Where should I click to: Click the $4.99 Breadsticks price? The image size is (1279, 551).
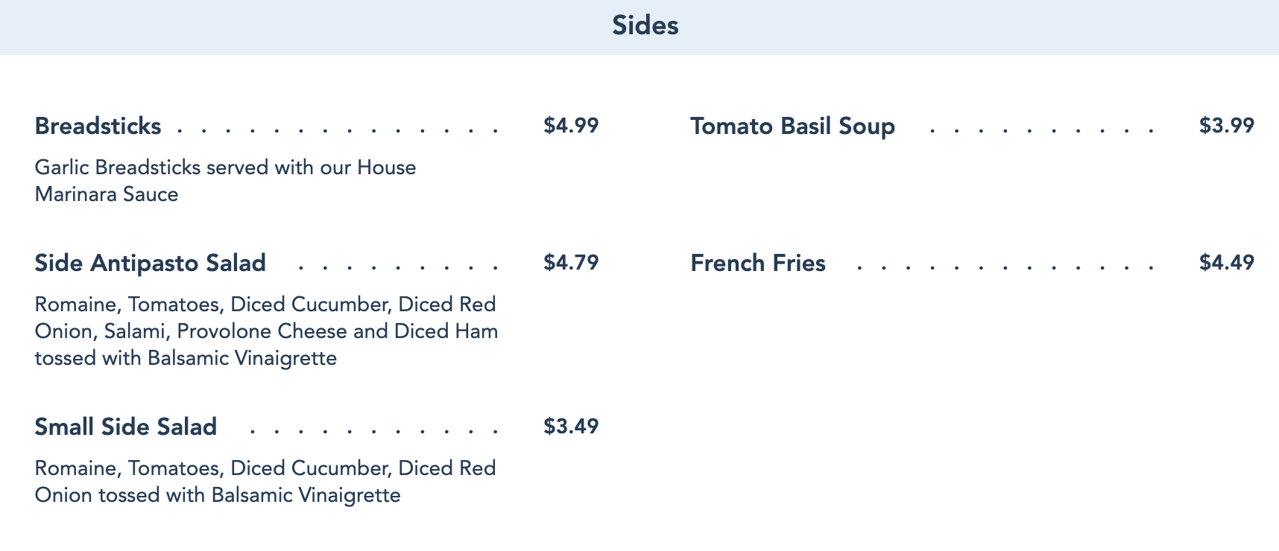tap(571, 125)
